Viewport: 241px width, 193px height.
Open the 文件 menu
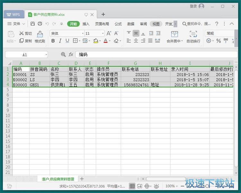pyautogui.click(x=16, y=24)
